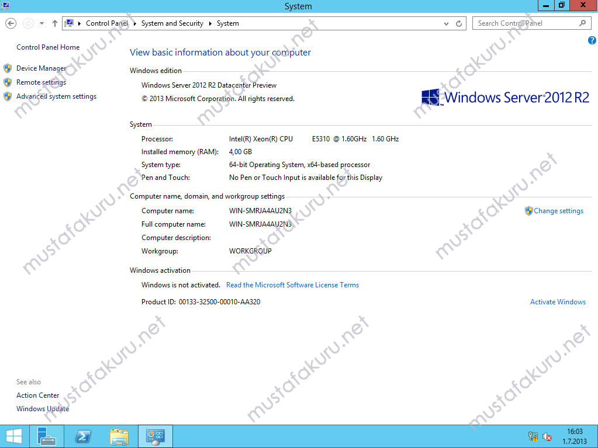This screenshot has height=448, width=598.
Task: Go up one level with Up arrow
Action: tap(54, 23)
